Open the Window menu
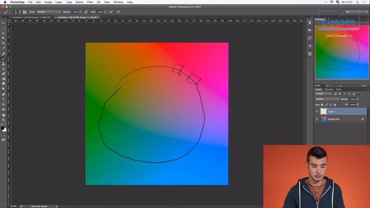Image resolution: width=370 pixels, height=208 pixels. tap(119, 2)
